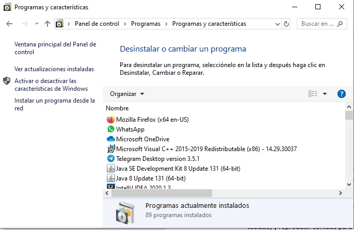This screenshot has height=230, width=354.
Task: Expand chevron after Panel de control breadcrumb
Action: tap(125, 24)
